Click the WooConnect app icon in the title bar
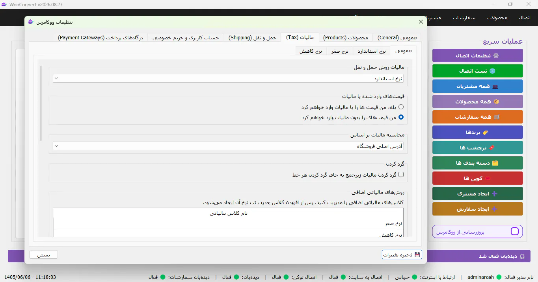 (x=4, y=4)
